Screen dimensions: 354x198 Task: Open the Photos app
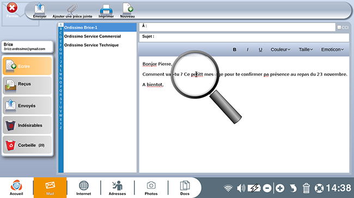point(151,188)
